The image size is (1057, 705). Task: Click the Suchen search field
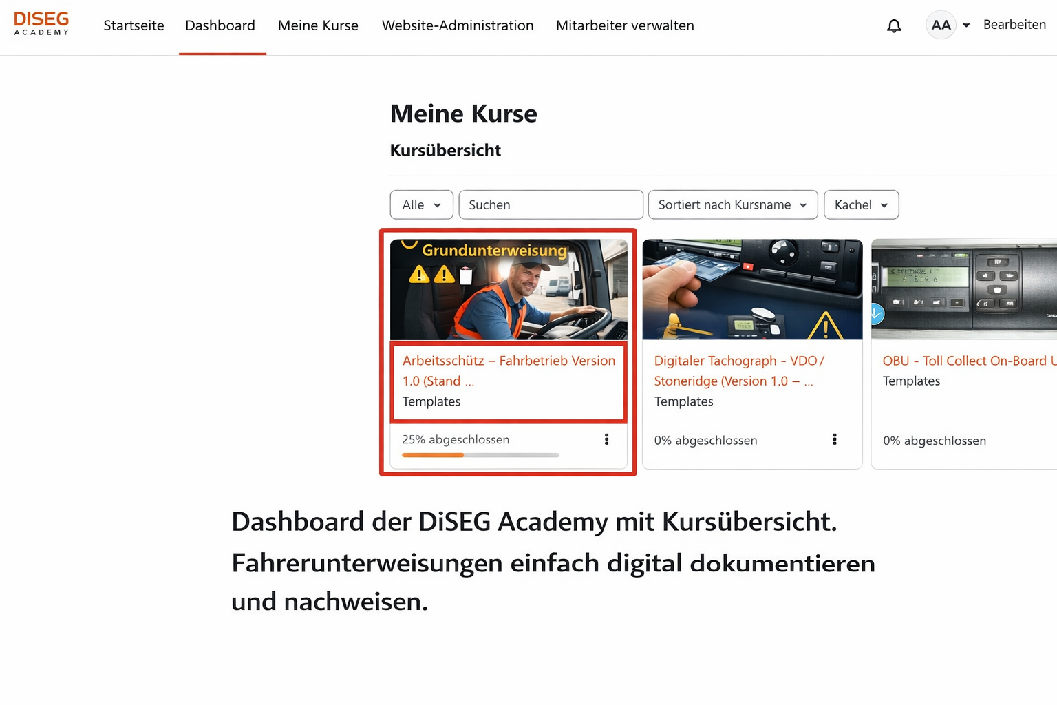click(x=550, y=204)
